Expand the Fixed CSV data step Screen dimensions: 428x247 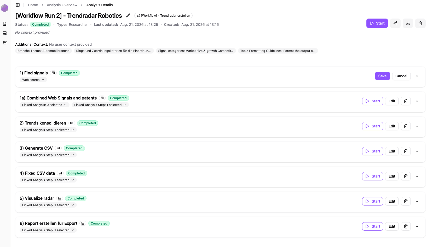[417, 176]
